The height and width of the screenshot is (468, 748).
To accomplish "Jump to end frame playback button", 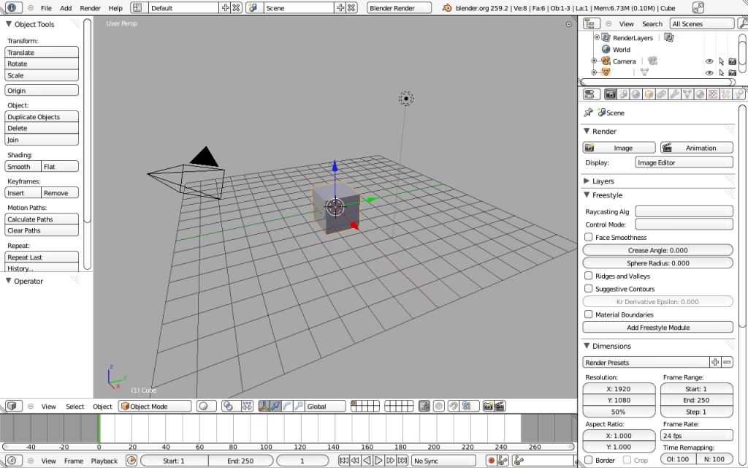I will tap(402, 461).
